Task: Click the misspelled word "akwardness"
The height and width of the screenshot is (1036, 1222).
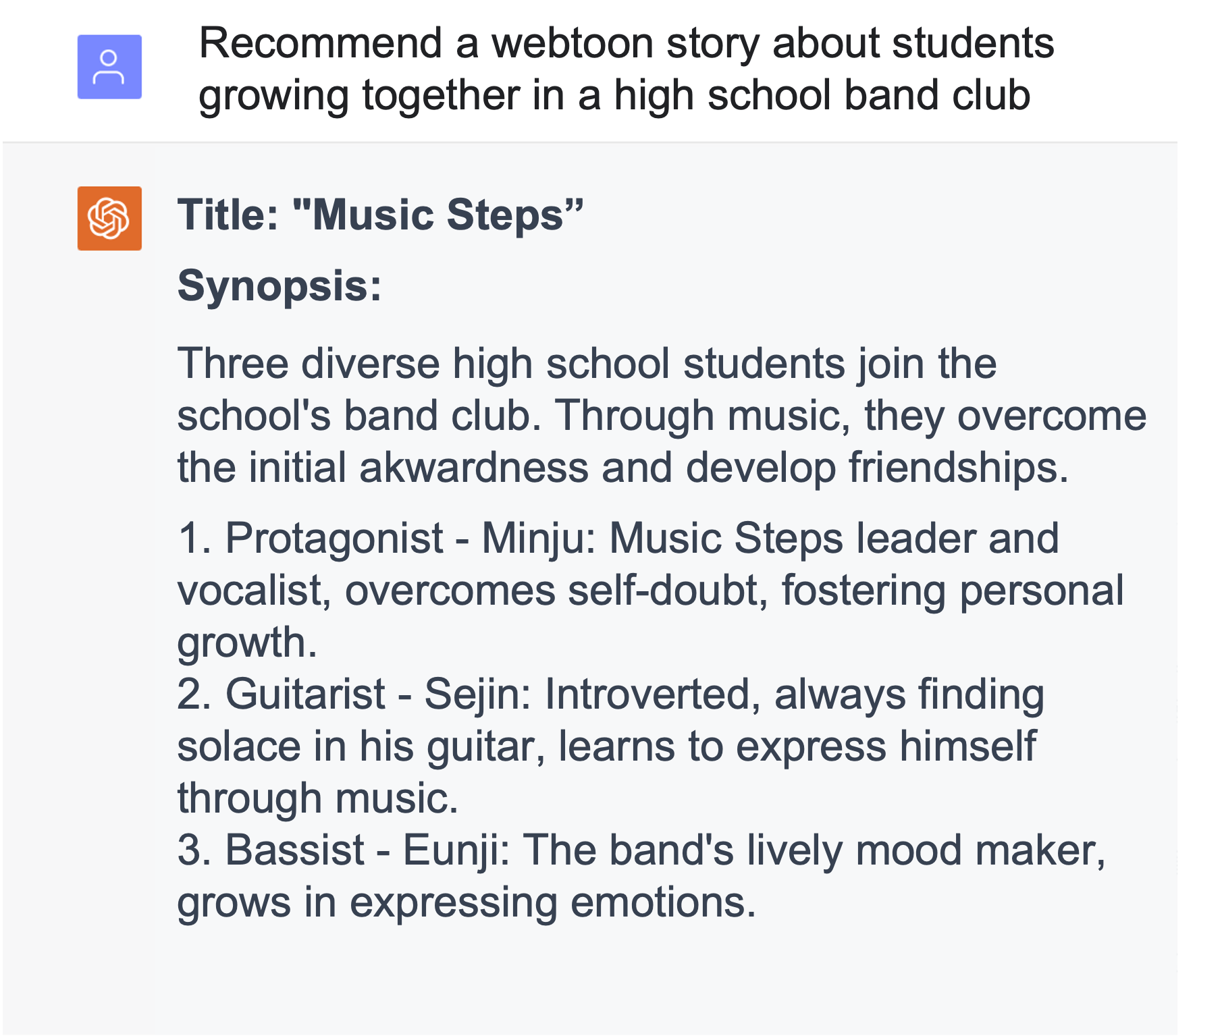Action: click(473, 468)
